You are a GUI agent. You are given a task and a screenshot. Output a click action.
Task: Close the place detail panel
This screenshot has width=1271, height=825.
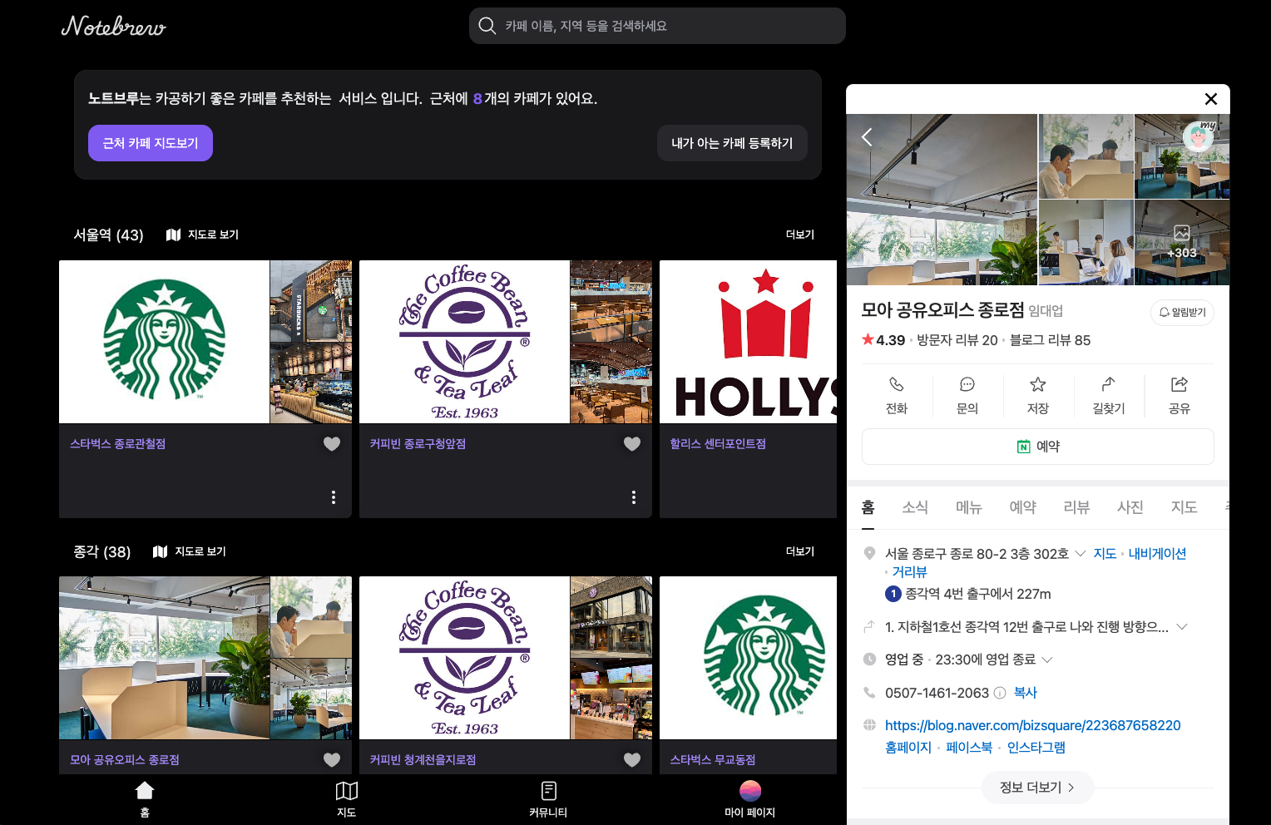pyautogui.click(x=1211, y=99)
